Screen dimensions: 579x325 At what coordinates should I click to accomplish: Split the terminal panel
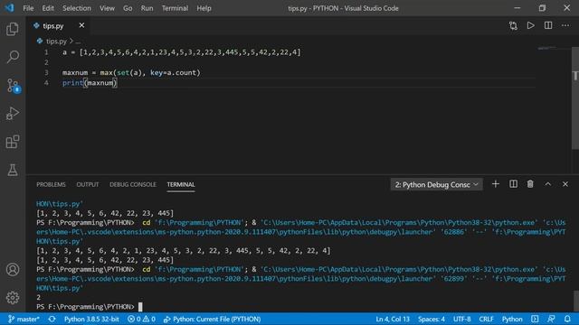[513, 184]
